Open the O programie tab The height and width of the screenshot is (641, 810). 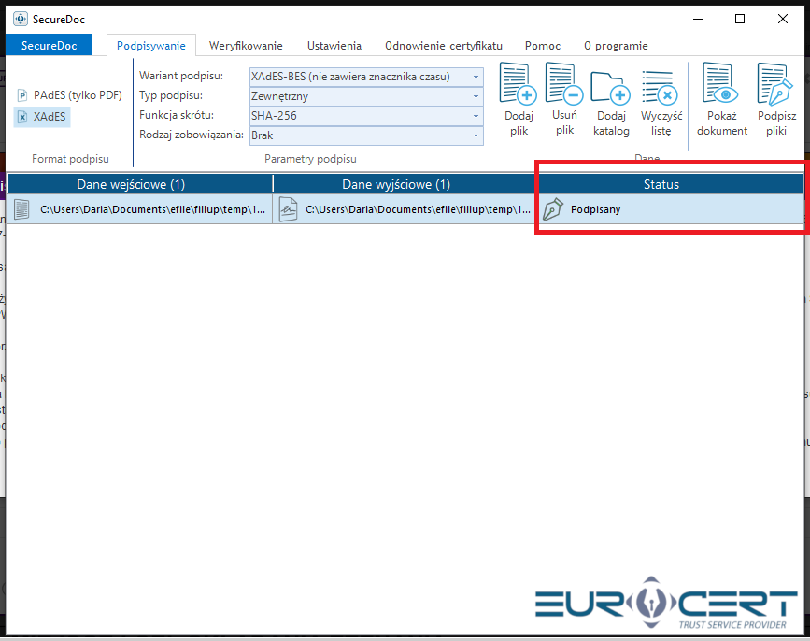616,46
